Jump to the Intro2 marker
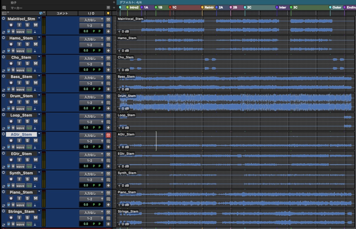The height and width of the screenshot is (229, 356). [x=132, y=7]
